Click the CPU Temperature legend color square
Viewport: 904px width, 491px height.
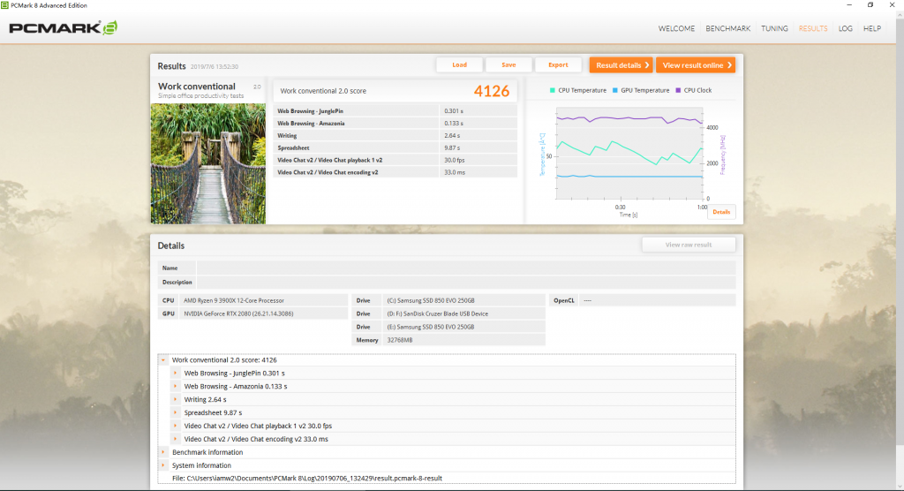pyautogui.click(x=553, y=90)
